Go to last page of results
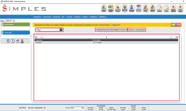 (x=177, y=37)
